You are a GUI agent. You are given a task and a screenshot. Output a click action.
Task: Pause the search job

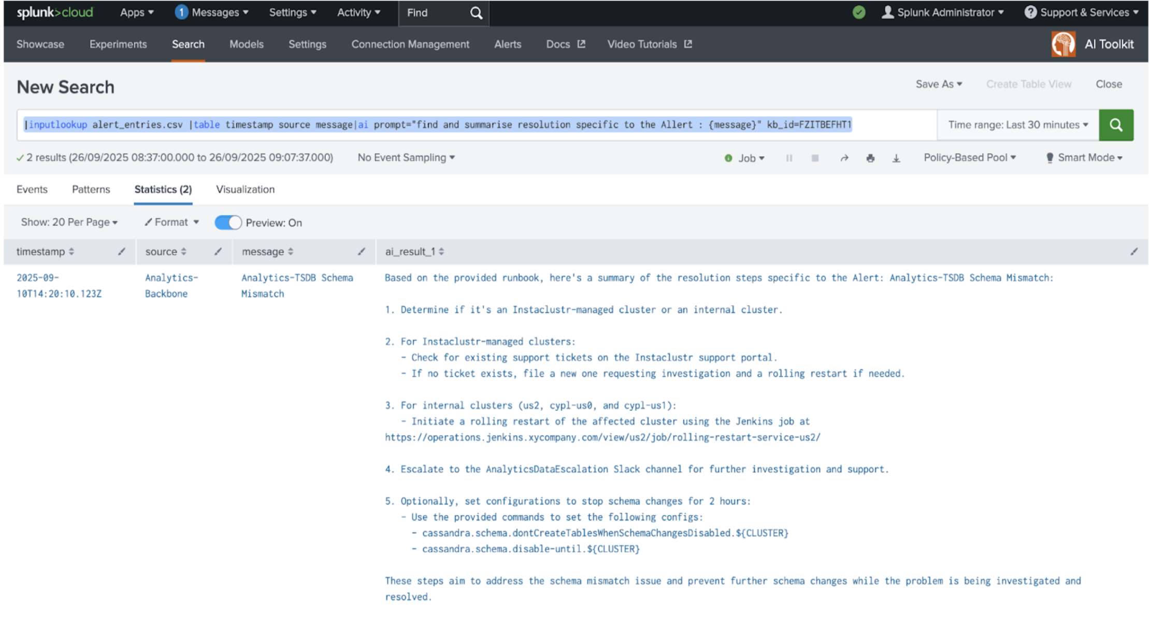click(x=789, y=158)
